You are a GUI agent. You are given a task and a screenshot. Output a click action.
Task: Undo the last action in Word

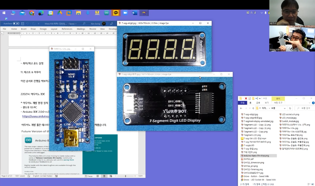[x=27, y=24]
